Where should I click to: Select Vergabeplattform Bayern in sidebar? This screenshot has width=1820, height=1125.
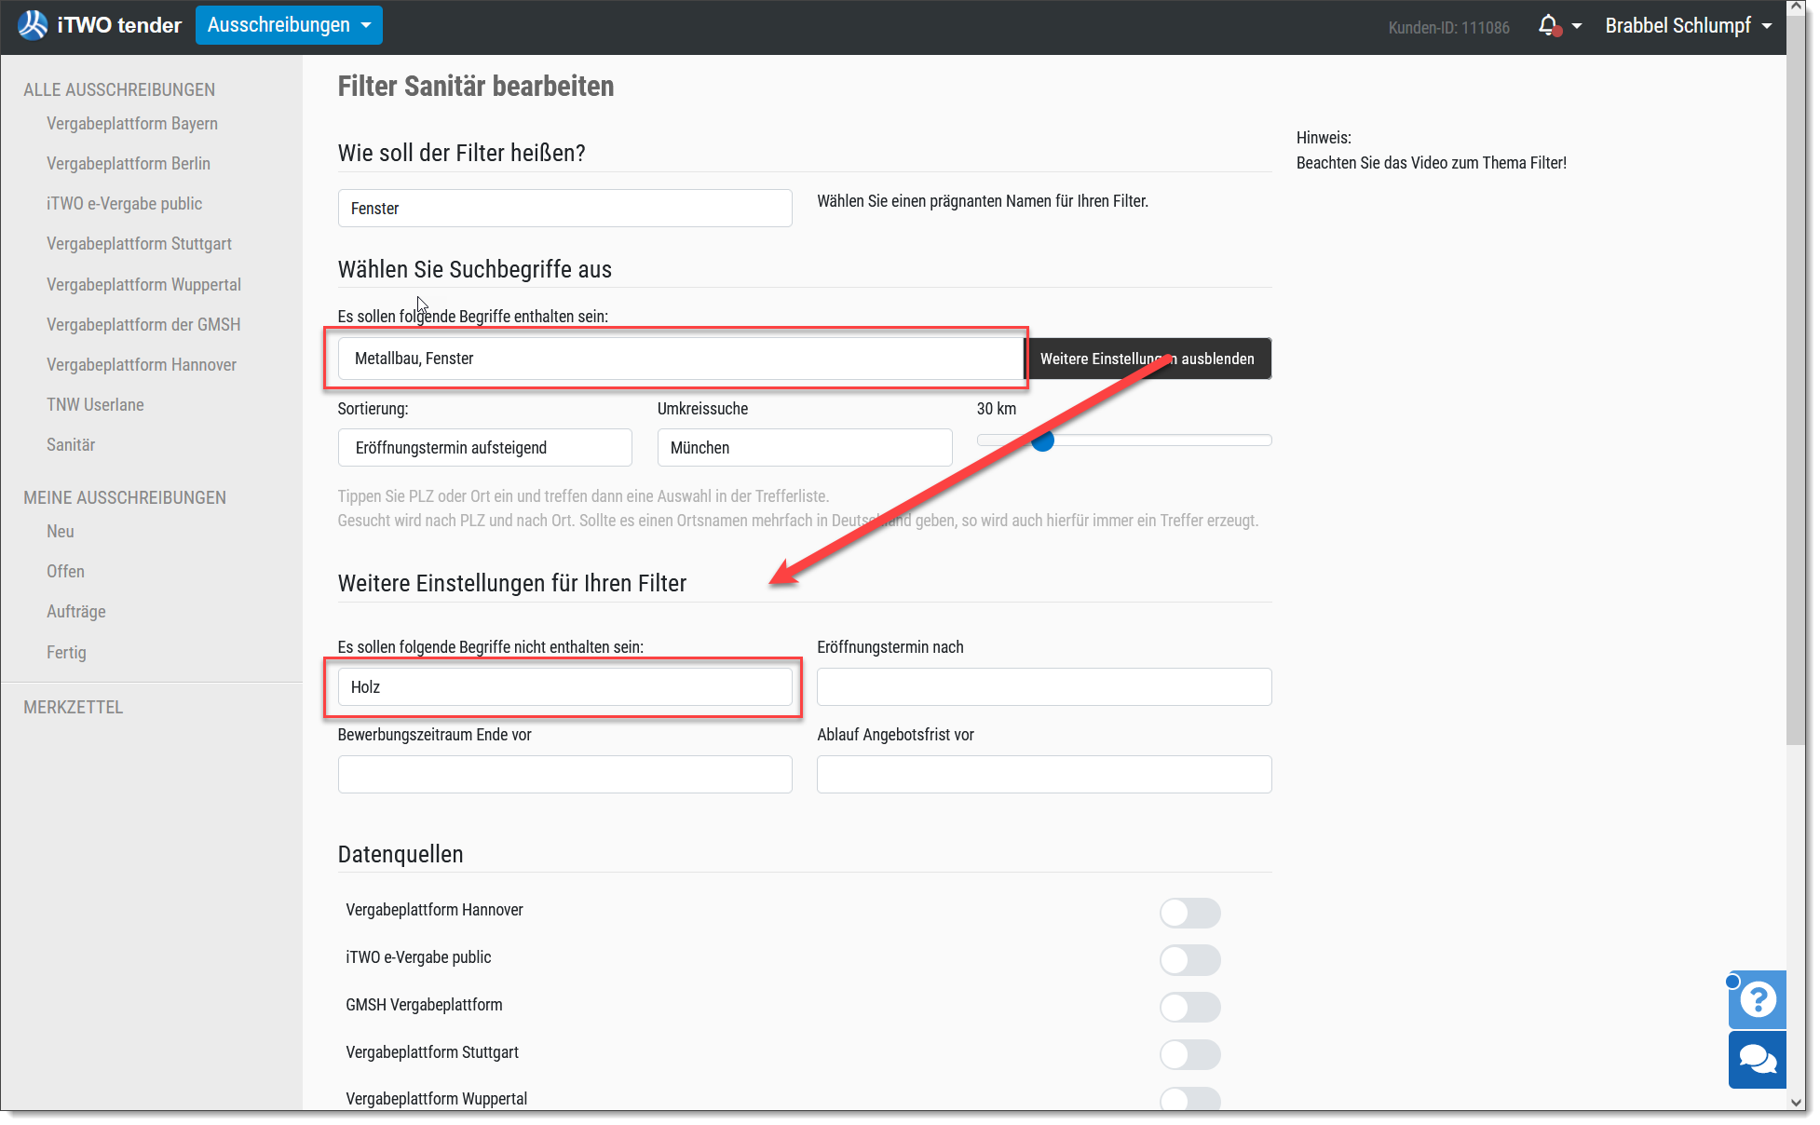(132, 124)
